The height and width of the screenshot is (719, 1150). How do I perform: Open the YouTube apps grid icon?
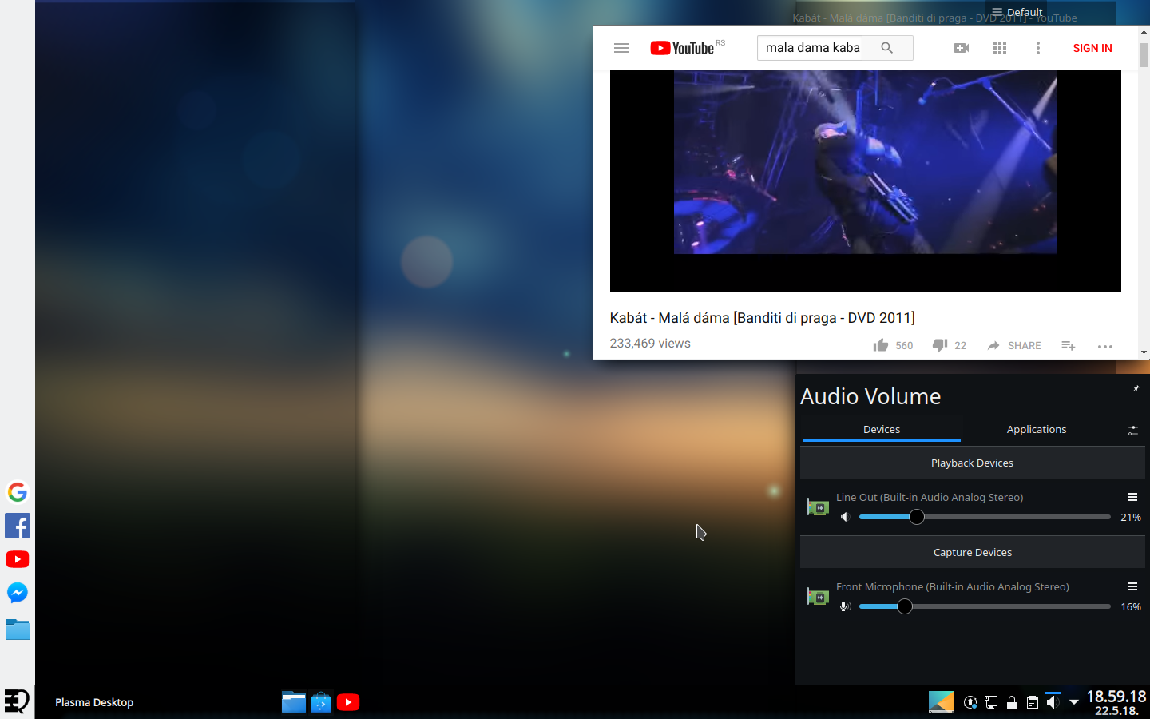tap(1000, 48)
